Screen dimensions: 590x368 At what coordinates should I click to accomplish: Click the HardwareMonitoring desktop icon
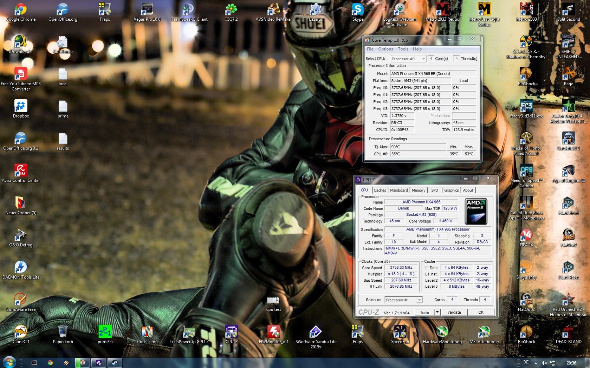pos(442,335)
